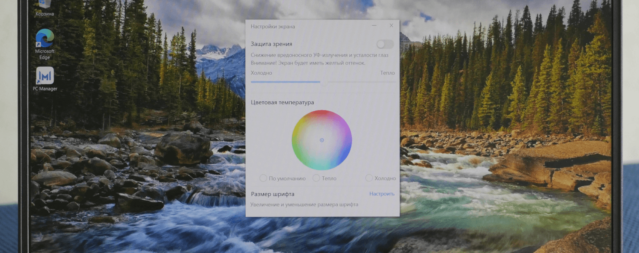Click the Настройки экрана title bar text
639x253 pixels.
273,27
